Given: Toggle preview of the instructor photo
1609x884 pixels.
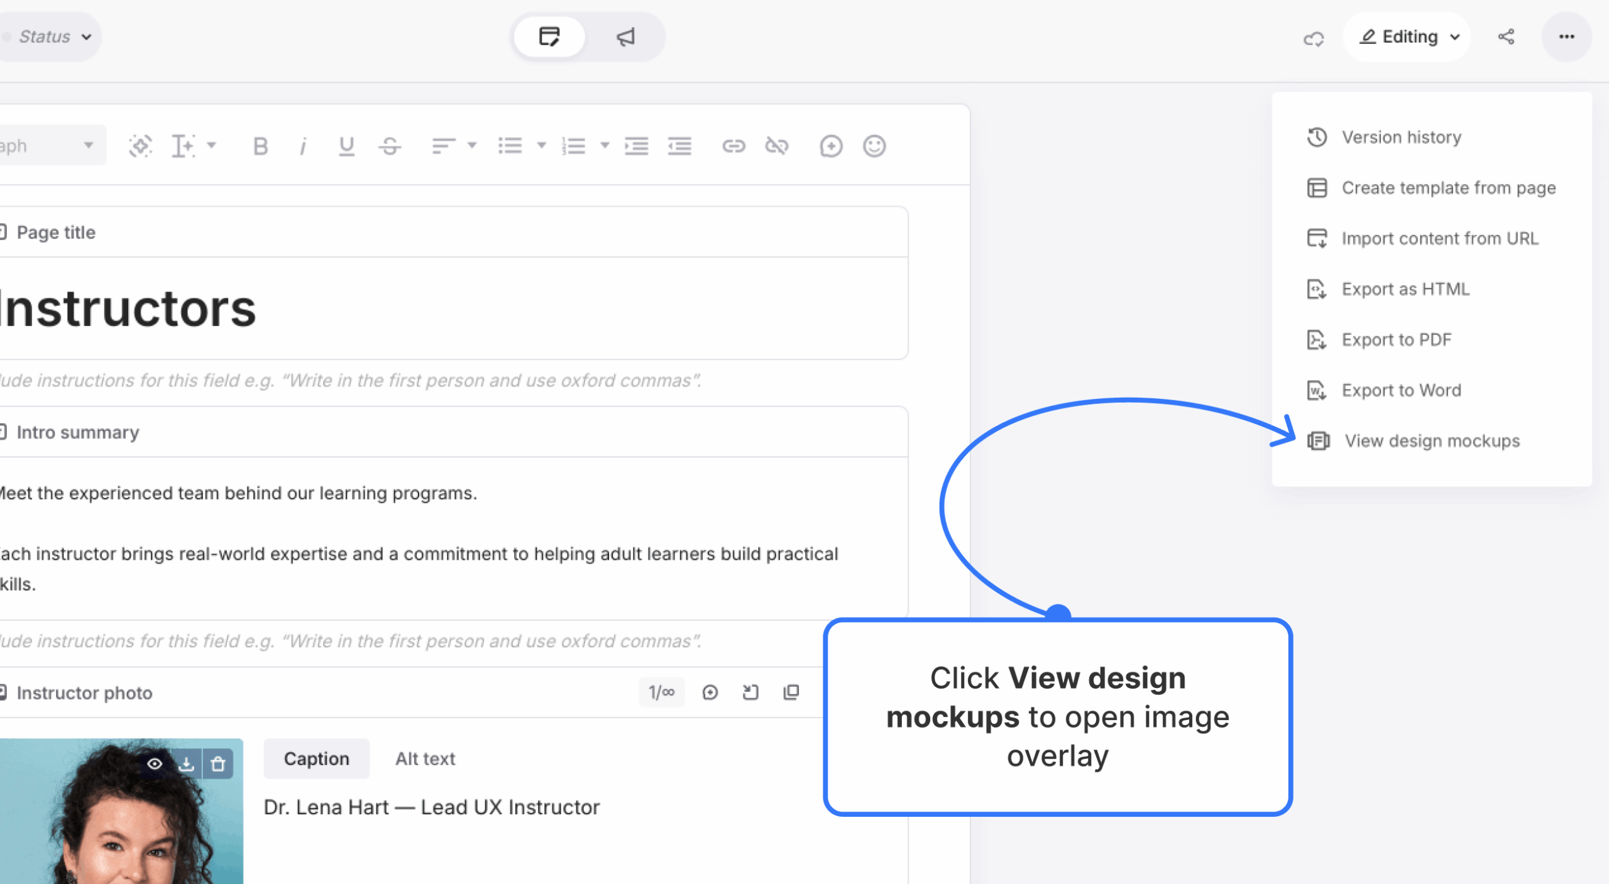Looking at the screenshot, I should pos(156,764).
